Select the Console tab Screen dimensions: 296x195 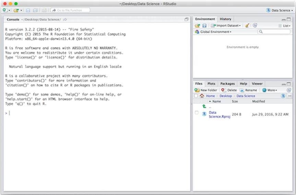(x=13, y=19)
